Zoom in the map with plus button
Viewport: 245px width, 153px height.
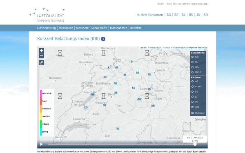click(x=41, y=51)
